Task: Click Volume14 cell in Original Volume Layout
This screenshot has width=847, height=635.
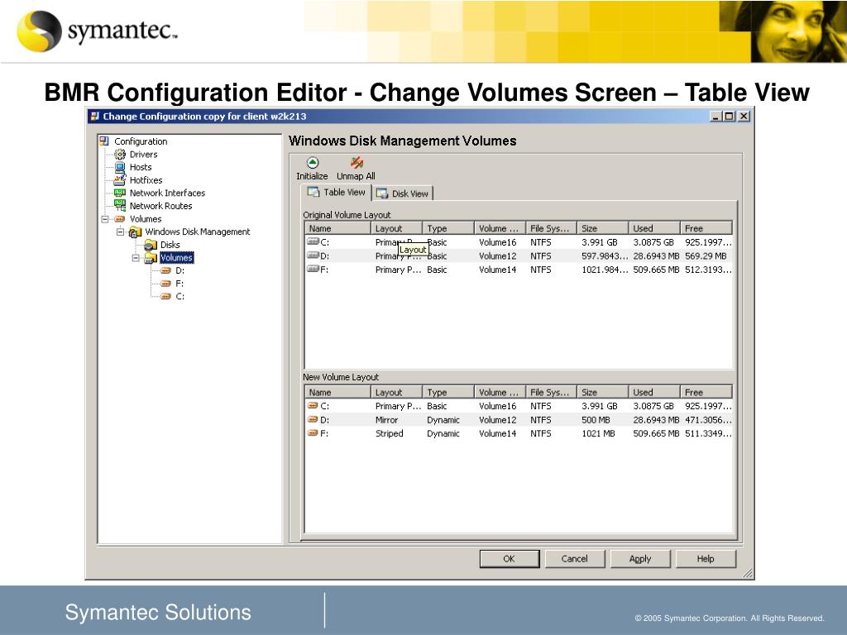Action: click(x=497, y=270)
